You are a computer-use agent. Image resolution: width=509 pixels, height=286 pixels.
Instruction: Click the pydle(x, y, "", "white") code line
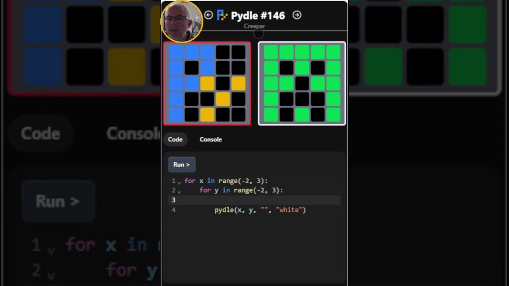coord(260,210)
